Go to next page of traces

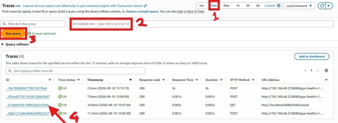click(x=317, y=71)
